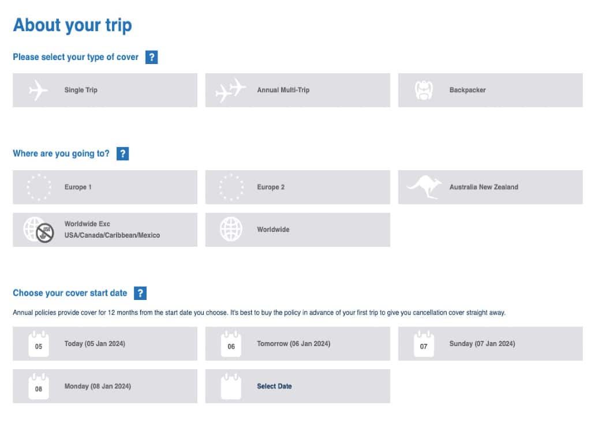Click the Europe 2 stars circle icon
Image resolution: width=591 pixels, height=443 pixels.
tap(231, 187)
